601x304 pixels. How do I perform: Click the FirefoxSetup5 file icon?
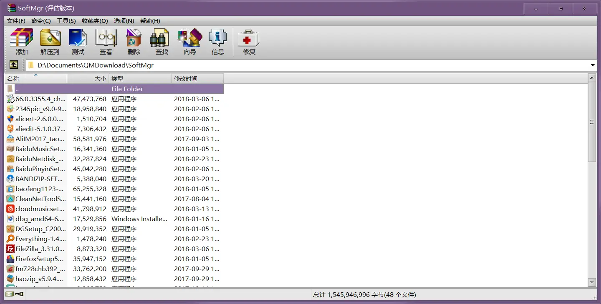coord(10,259)
